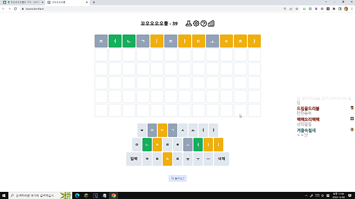
Task: Open the purple circle extension icon
Action: tap(322, 9)
